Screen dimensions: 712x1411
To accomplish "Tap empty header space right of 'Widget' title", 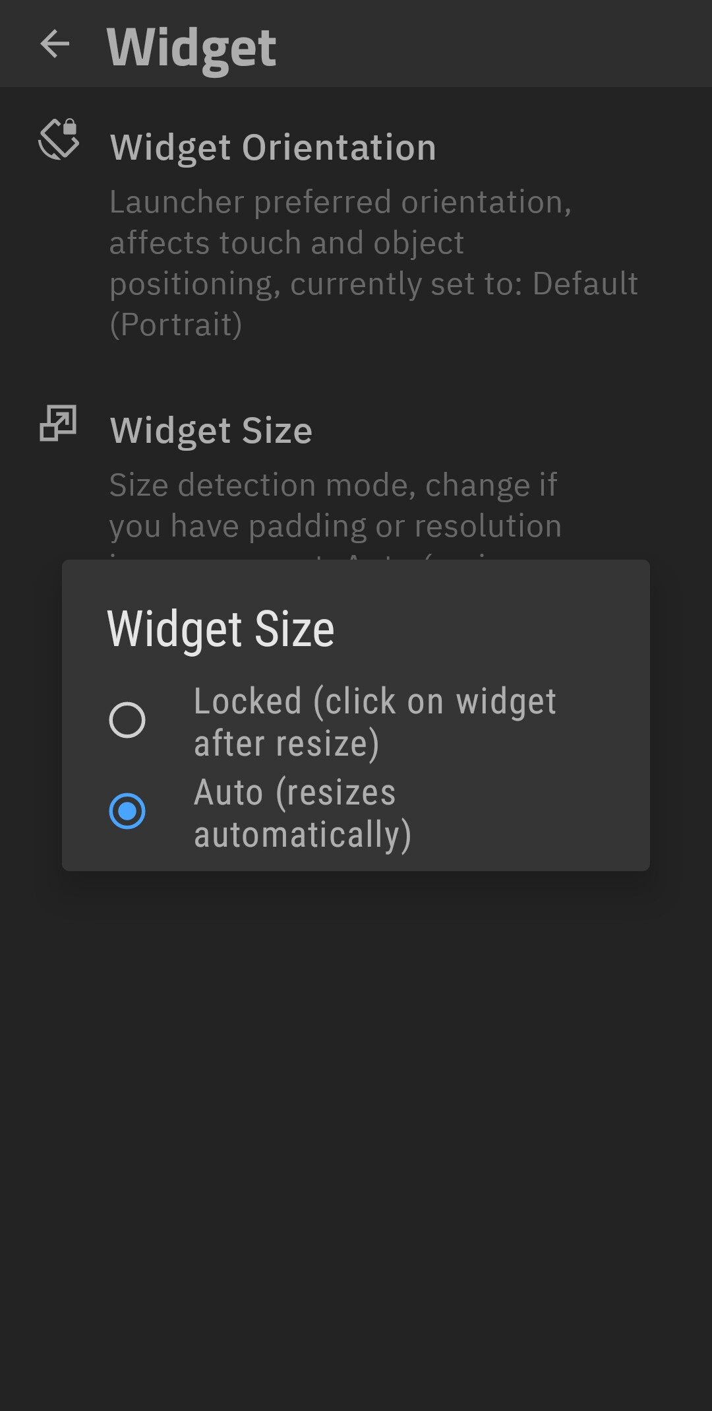I will tap(494, 44).
